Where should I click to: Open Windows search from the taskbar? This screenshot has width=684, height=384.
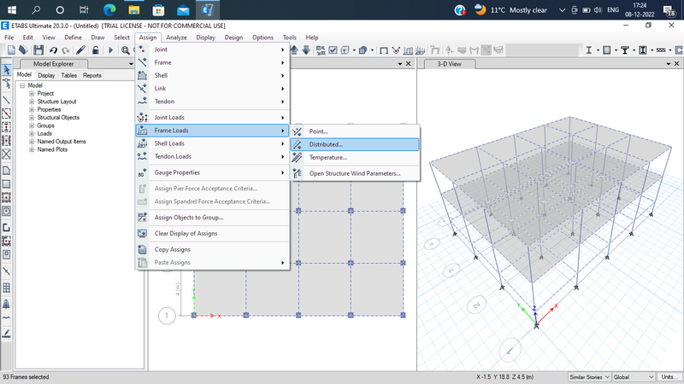click(36, 9)
